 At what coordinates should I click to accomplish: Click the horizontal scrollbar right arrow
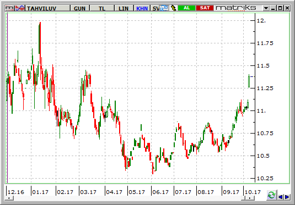(250, 198)
